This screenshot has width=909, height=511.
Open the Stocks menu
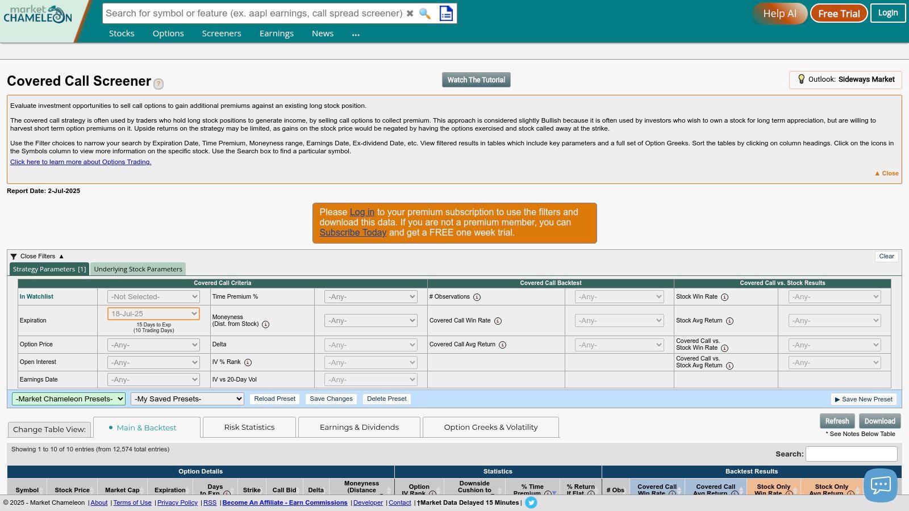pos(122,33)
